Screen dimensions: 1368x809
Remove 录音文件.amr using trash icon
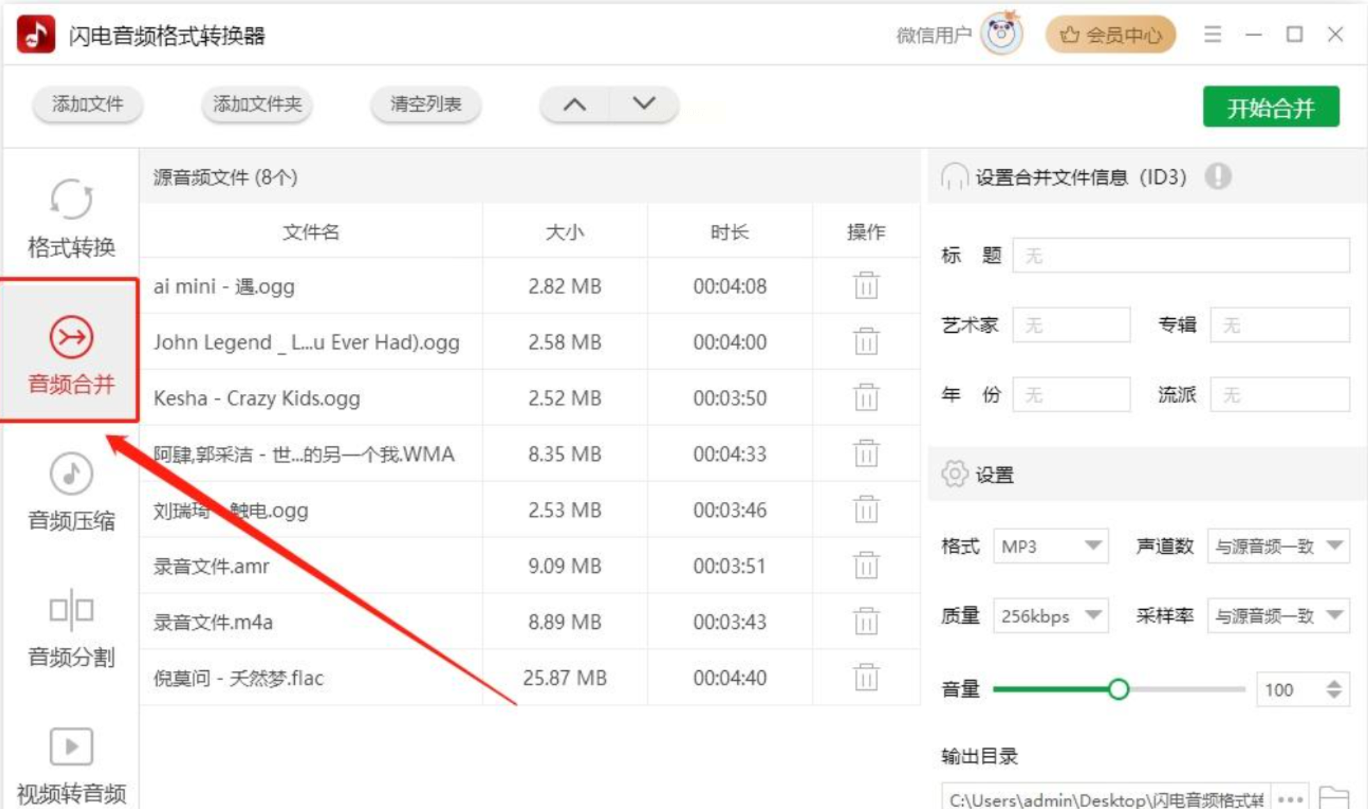point(866,565)
